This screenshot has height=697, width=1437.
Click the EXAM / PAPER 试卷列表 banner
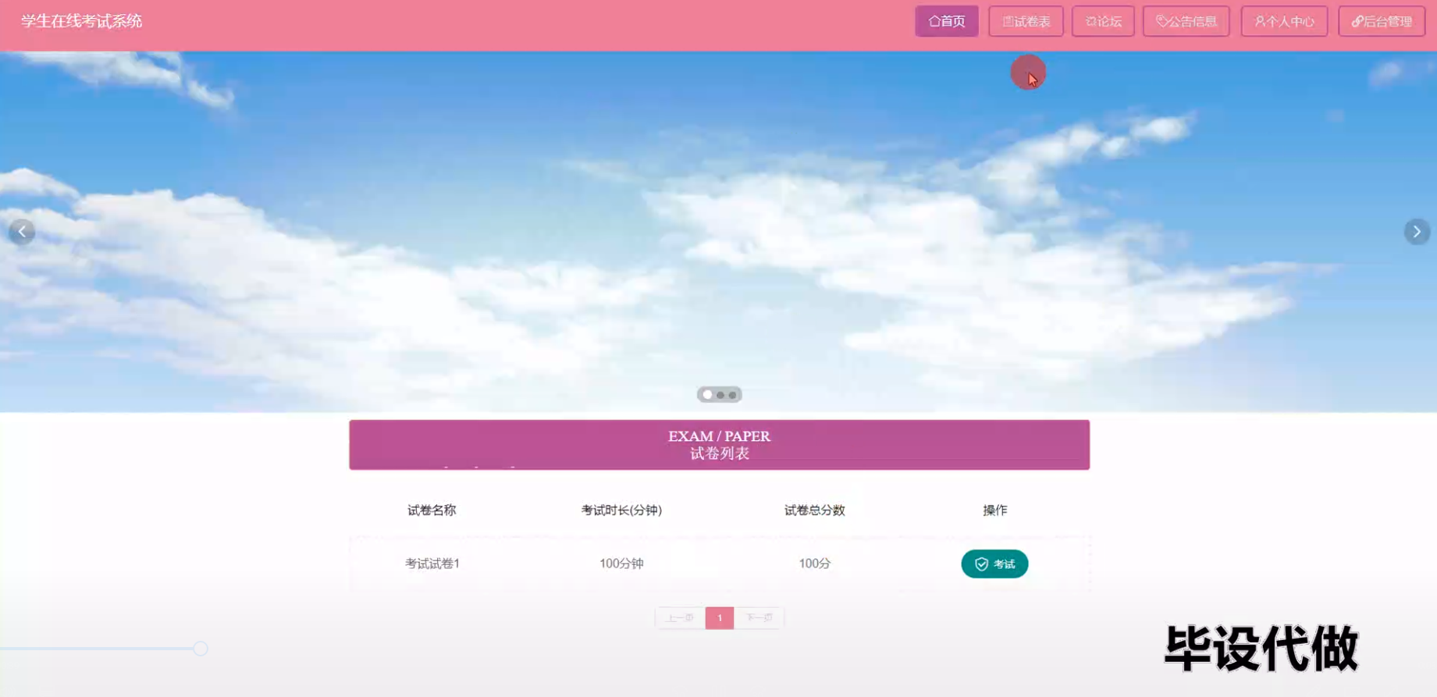[x=719, y=445]
